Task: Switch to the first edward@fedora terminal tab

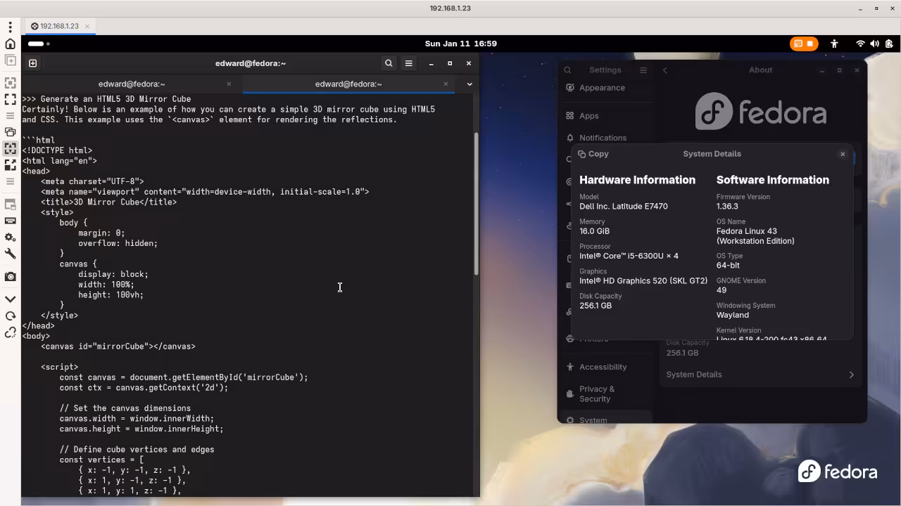Action: 132,84
